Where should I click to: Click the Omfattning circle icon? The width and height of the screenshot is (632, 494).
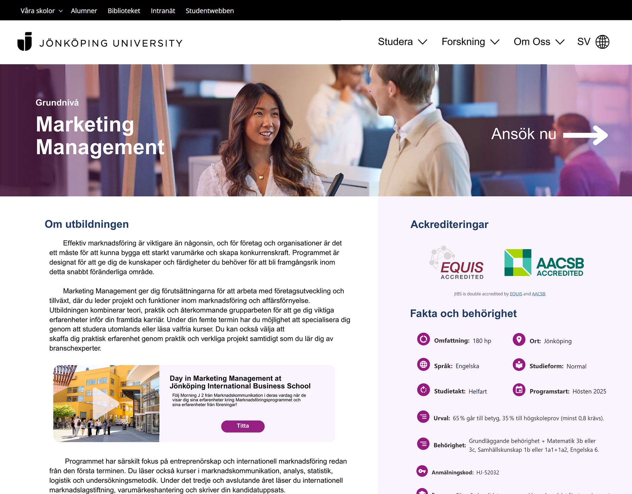pos(423,339)
